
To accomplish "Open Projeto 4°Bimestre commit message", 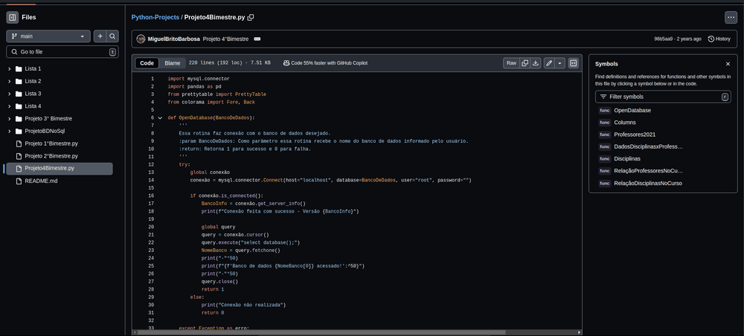I will (225, 39).
